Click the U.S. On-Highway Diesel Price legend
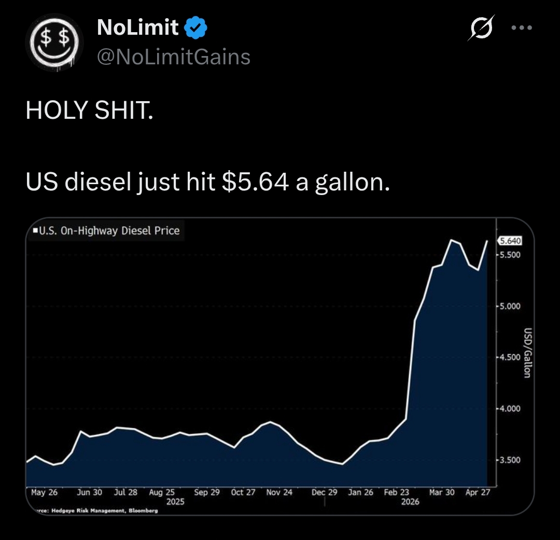This screenshot has width=560, height=540. click(x=106, y=230)
